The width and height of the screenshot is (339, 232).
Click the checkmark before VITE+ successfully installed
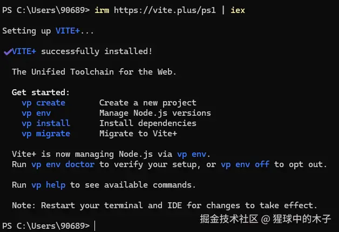click(8, 51)
